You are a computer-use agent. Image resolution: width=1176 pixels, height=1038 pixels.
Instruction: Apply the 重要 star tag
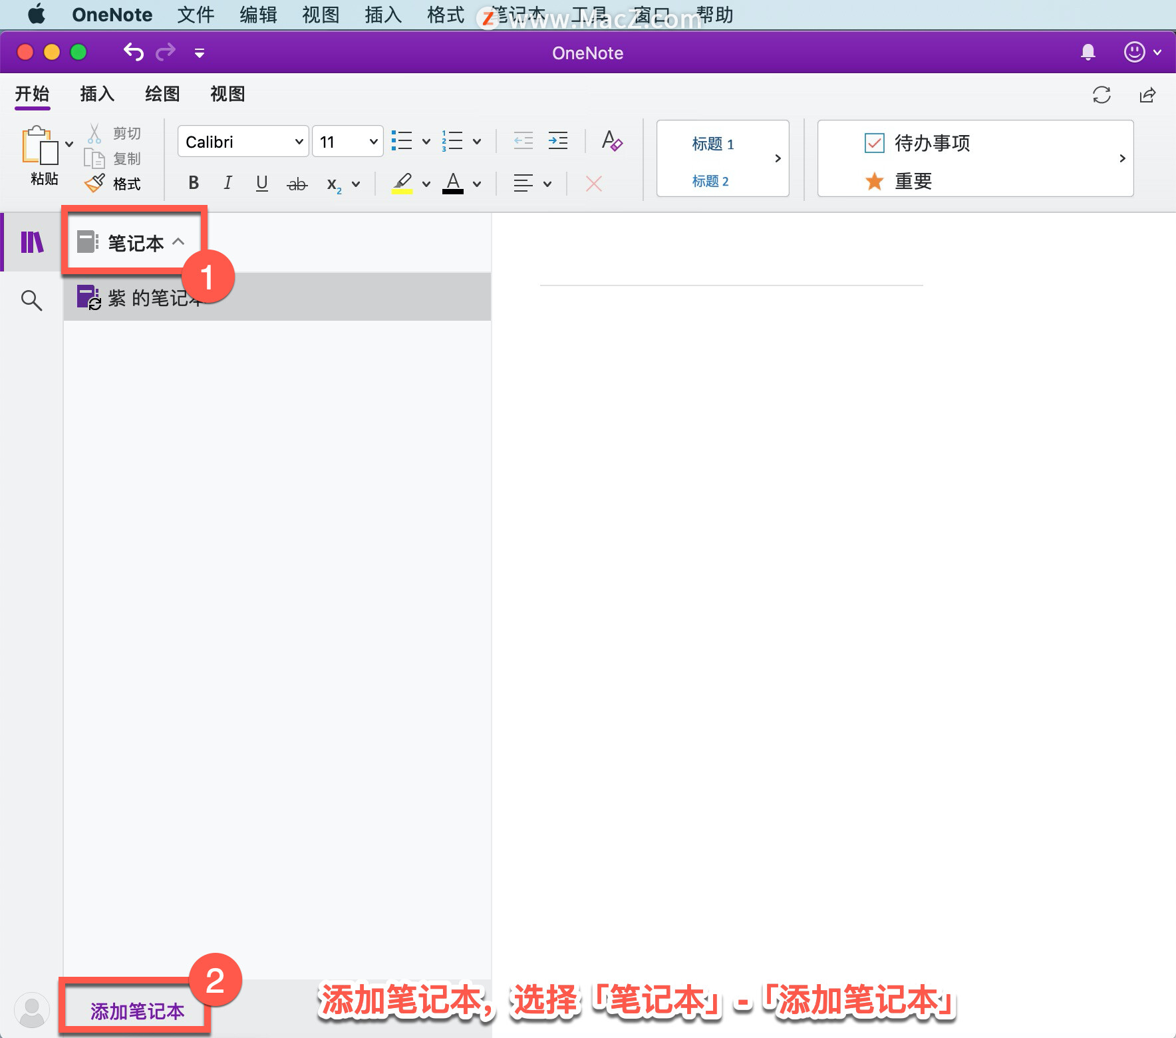[x=899, y=181]
